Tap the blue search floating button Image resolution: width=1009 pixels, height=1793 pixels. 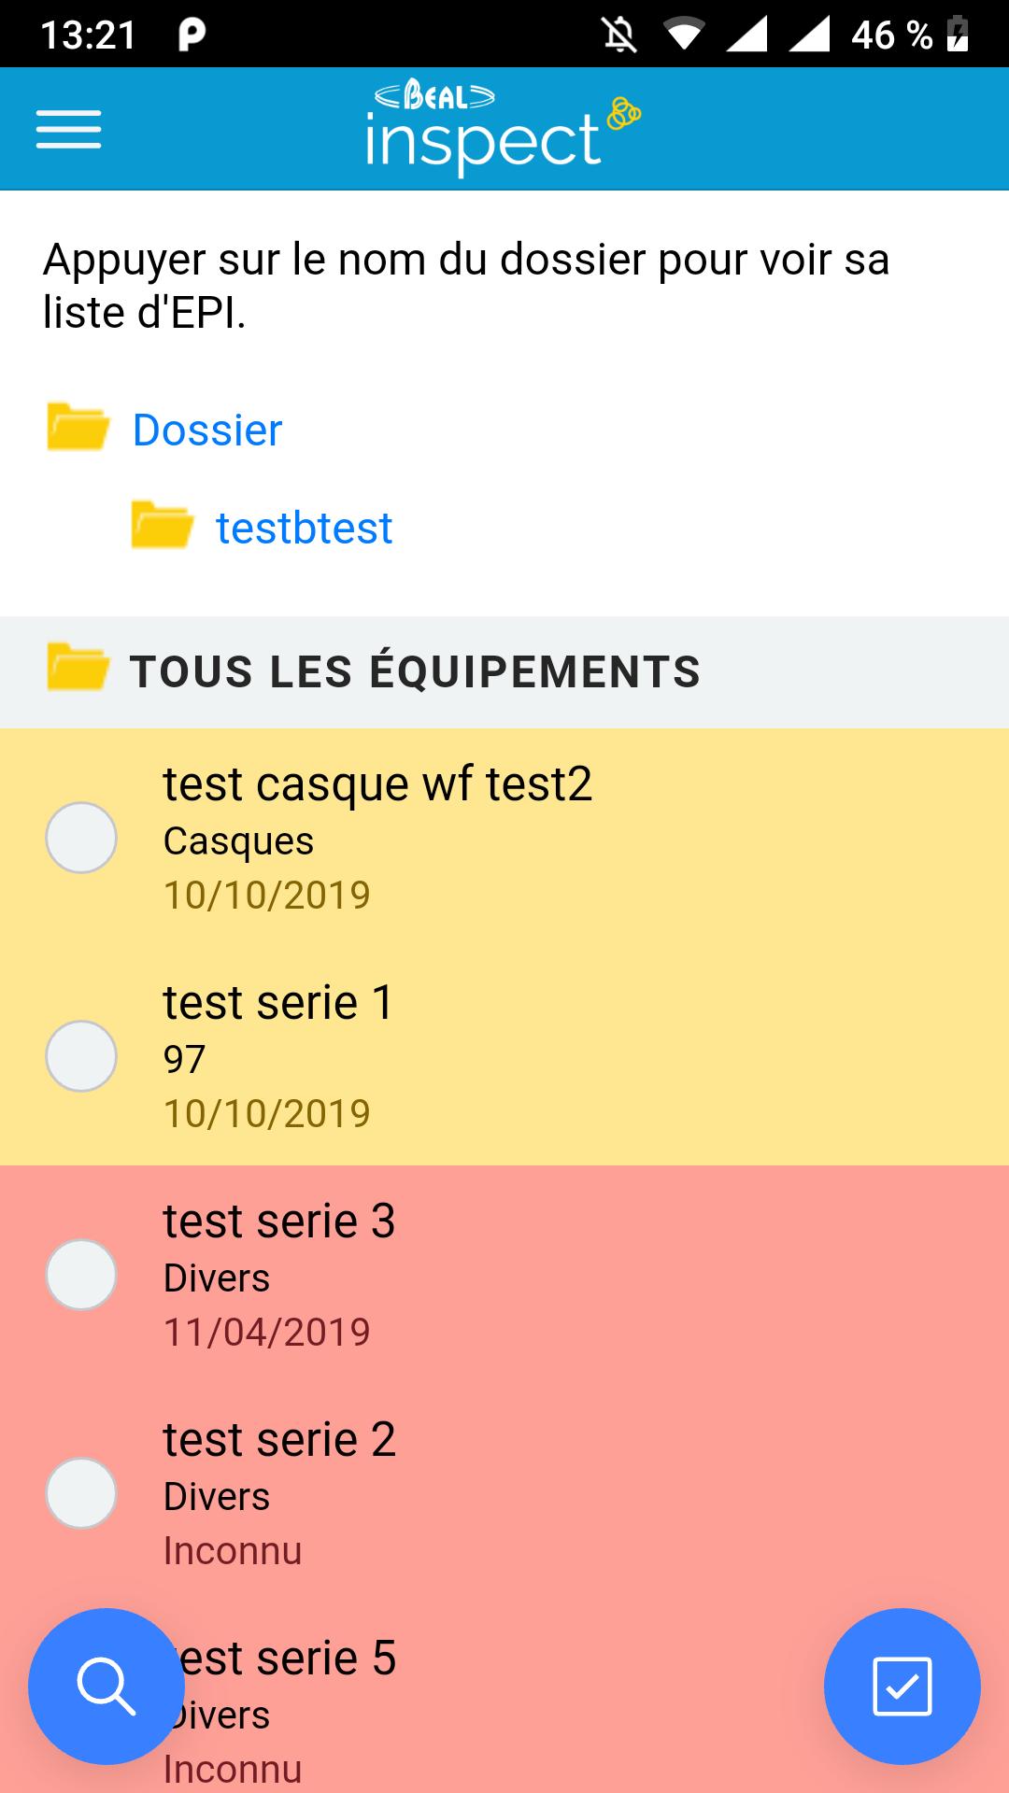(x=107, y=1686)
